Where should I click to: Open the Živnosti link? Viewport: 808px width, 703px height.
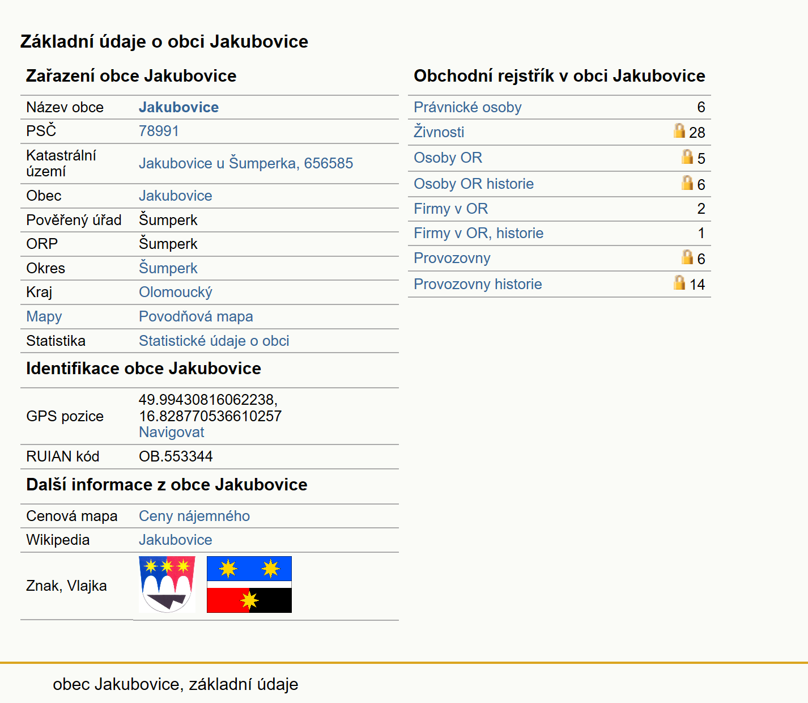439,132
